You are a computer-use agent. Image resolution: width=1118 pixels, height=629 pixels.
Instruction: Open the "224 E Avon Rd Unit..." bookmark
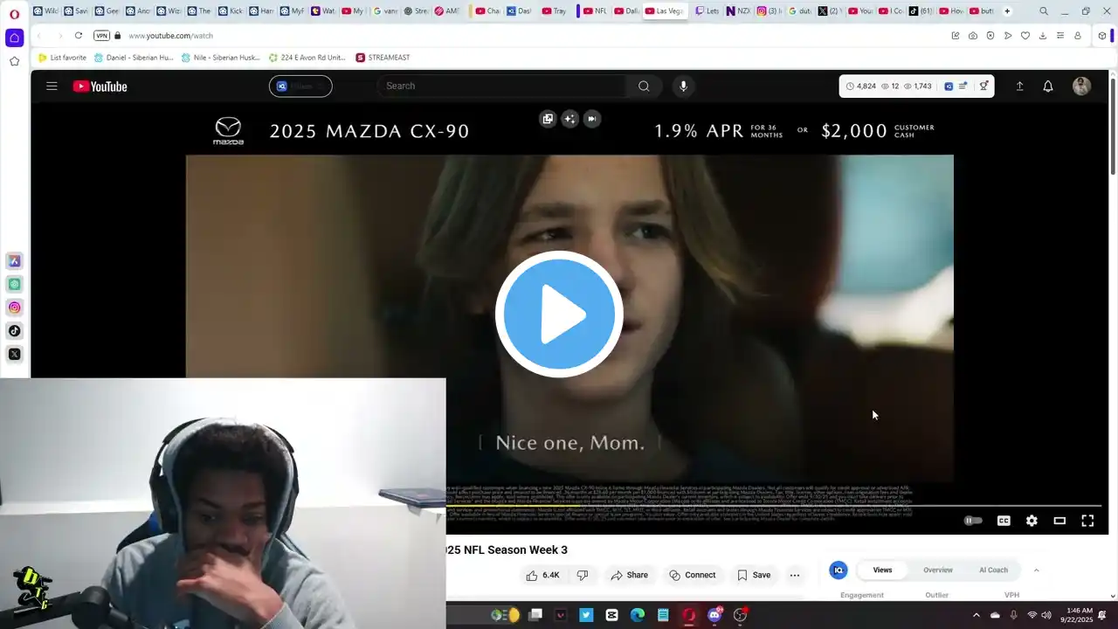307,58
